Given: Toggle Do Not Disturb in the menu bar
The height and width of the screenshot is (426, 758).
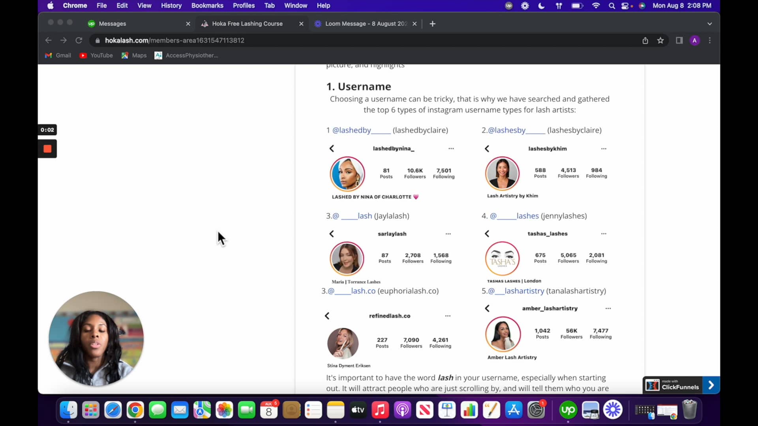Looking at the screenshot, I should click(541, 6).
